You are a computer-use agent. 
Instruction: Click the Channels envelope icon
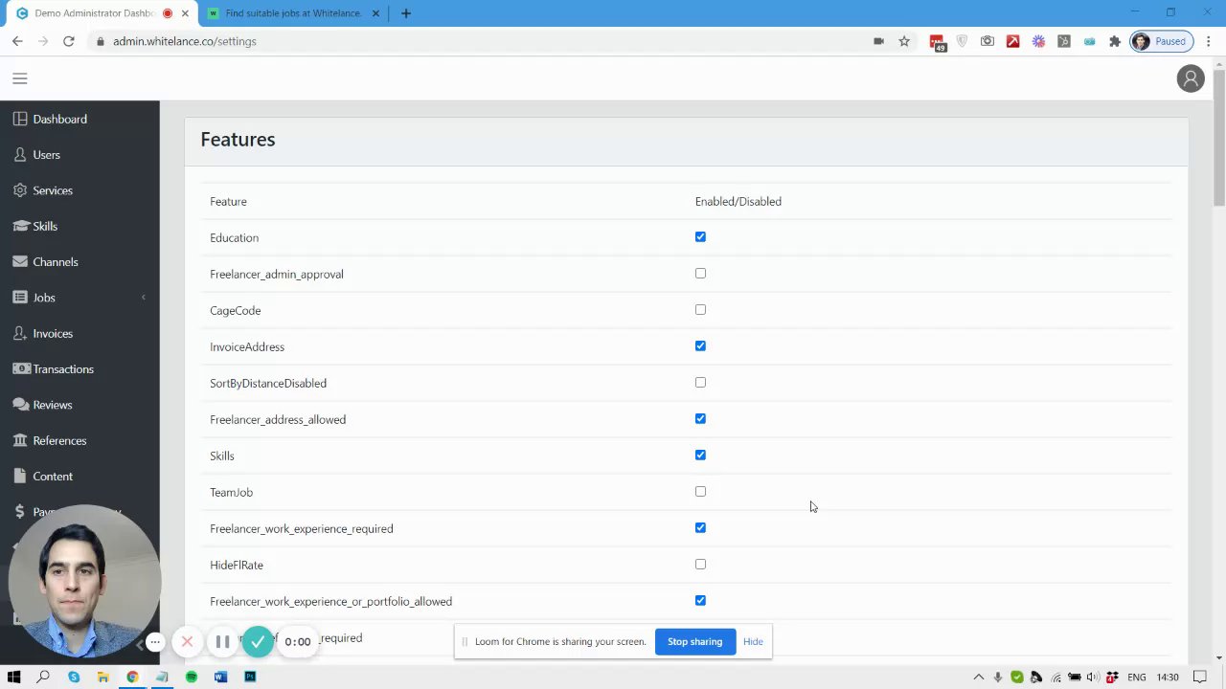click(x=20, y=261)
